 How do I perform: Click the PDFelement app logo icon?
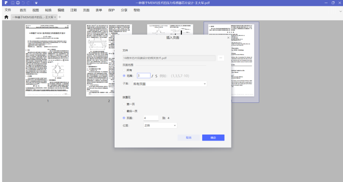point(6,3)
